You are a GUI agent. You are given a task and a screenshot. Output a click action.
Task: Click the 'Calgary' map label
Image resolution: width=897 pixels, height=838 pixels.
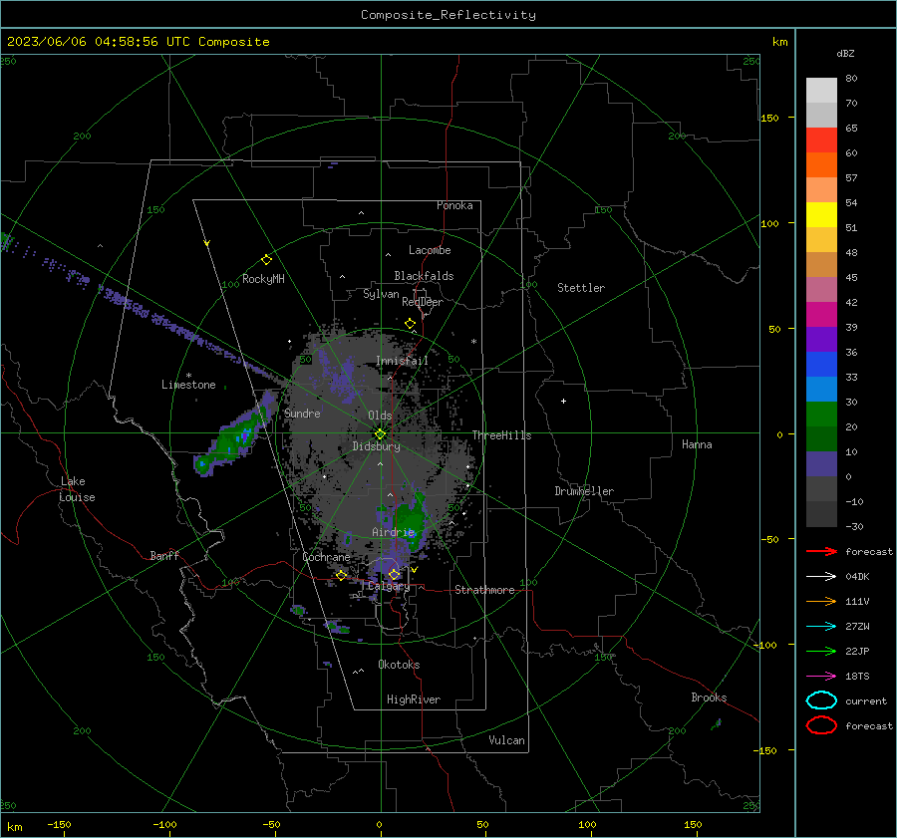coord(389,586)
